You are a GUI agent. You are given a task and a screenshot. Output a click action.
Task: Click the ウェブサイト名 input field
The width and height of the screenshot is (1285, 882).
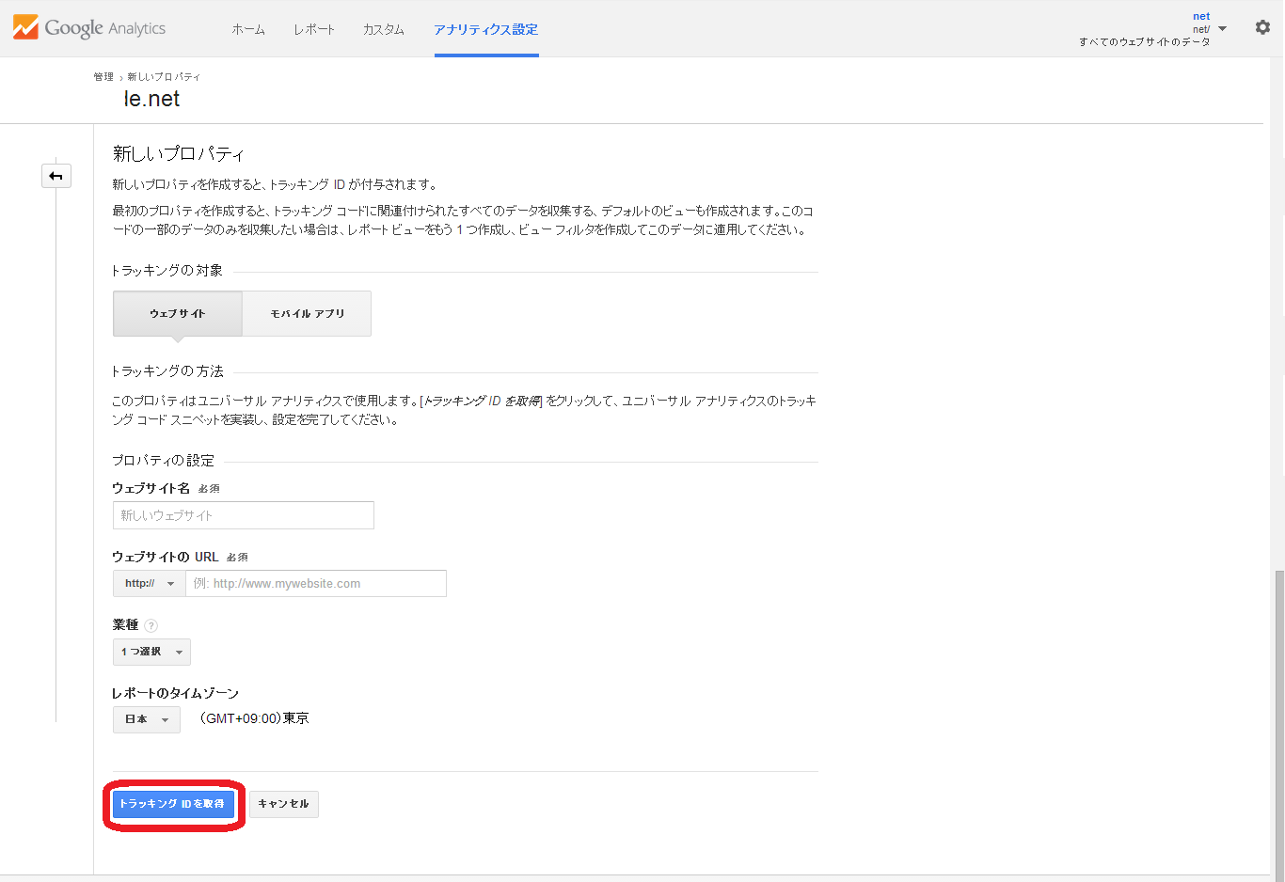(243, 515)
